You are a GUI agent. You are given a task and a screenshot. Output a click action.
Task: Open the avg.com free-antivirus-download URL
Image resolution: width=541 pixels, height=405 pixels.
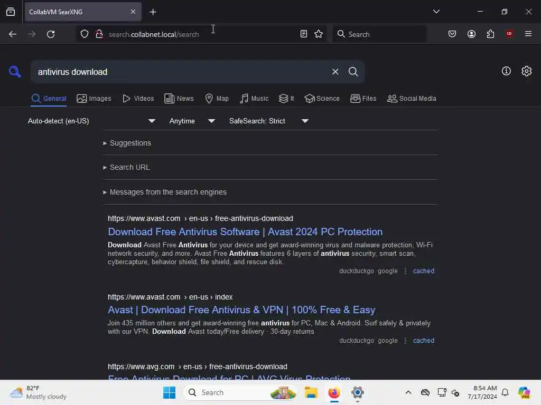[198, 367]
